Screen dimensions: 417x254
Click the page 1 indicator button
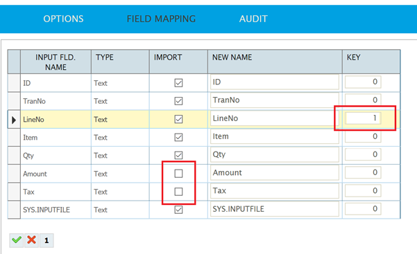click(x=46, y=240)
